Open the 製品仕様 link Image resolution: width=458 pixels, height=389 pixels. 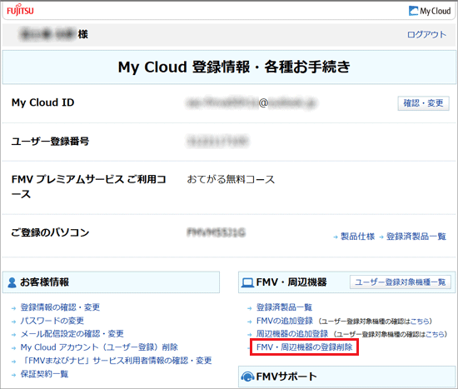357,237
